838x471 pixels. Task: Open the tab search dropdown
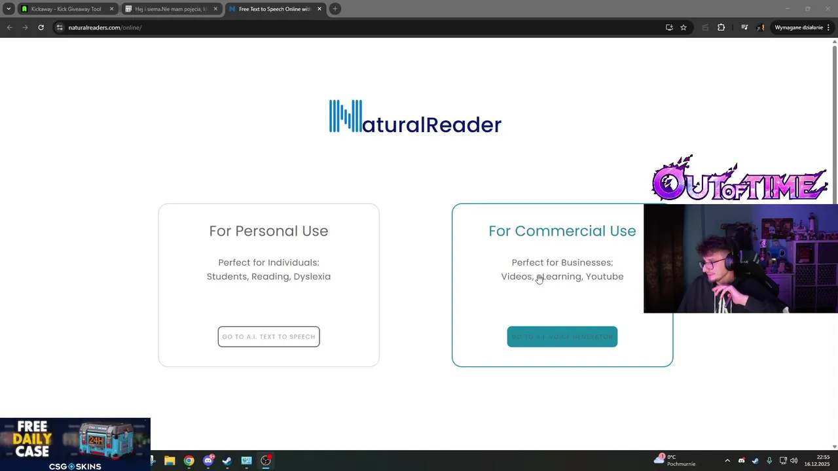(9, 9)
